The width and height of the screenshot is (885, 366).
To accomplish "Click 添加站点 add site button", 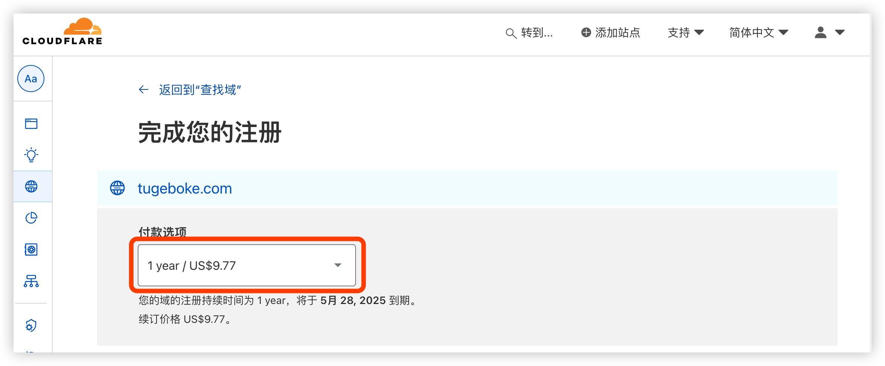I will pos(610,33).
